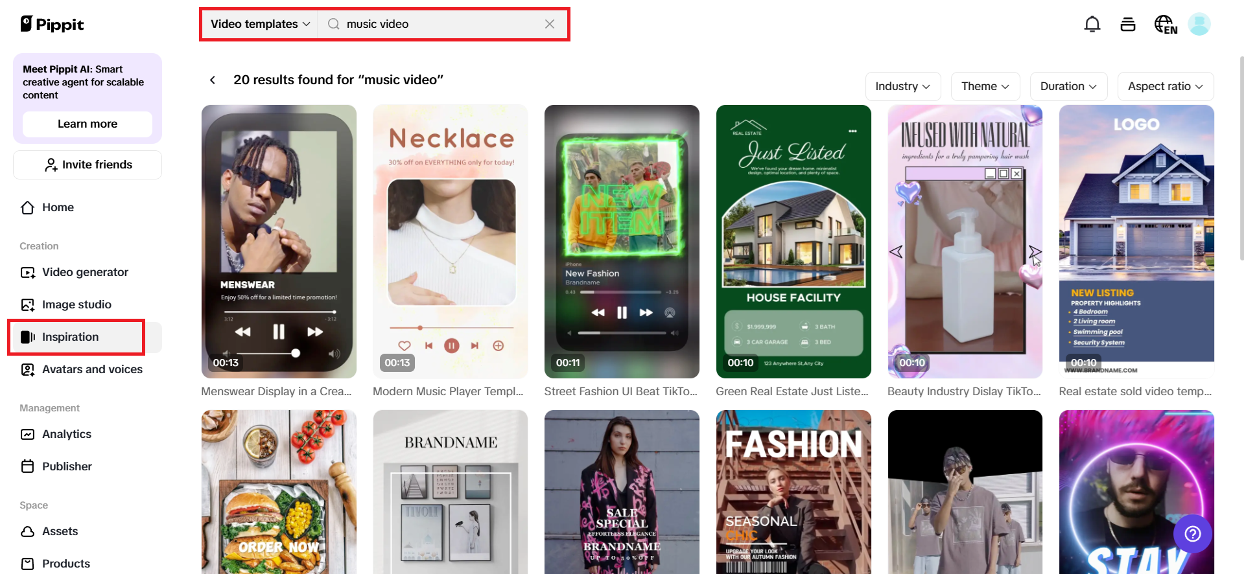Click into the music video search field
This screenshot has height=574, width=1244.
pos(441,24)
